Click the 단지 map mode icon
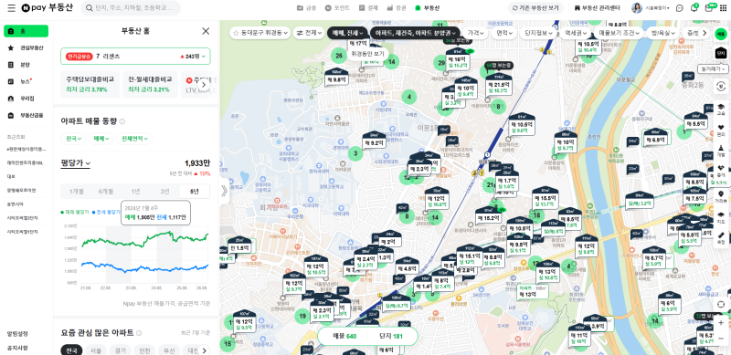The width and height of the screenshot is (731, 355). coord(721,53)
